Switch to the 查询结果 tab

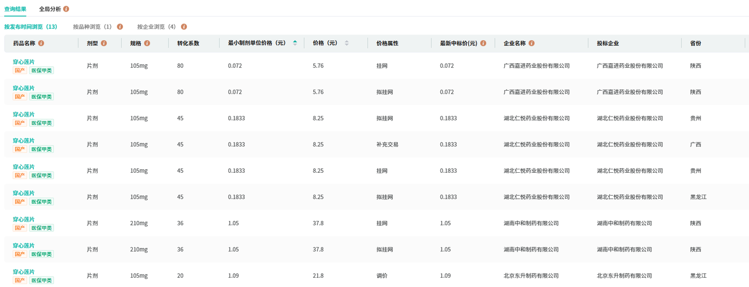click(16, 9)
